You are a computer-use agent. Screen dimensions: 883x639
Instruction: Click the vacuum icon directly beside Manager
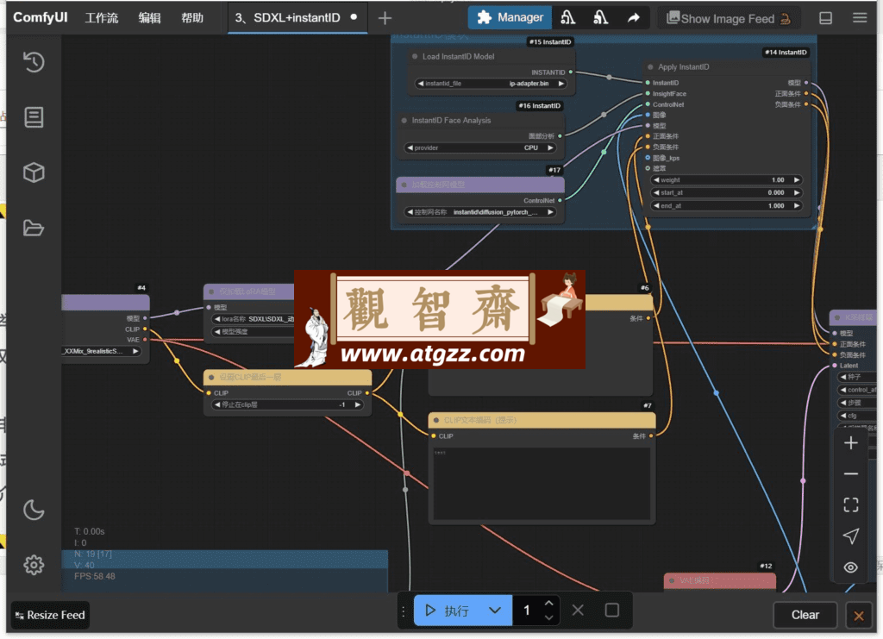(x=567, y=18)
